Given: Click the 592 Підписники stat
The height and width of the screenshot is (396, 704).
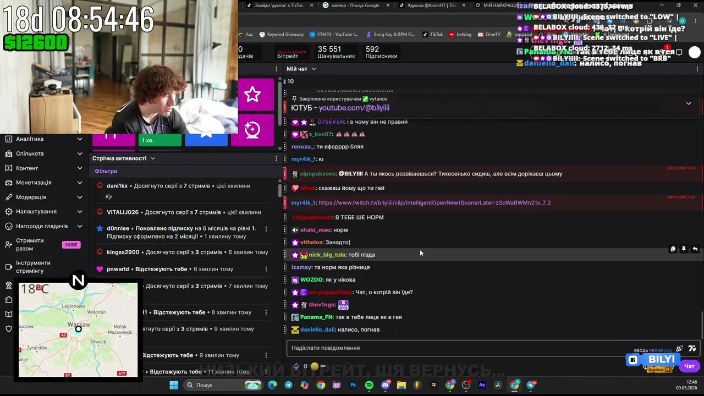Looking at the screenshot, I should pyautogui.click(x=381, y=52).
